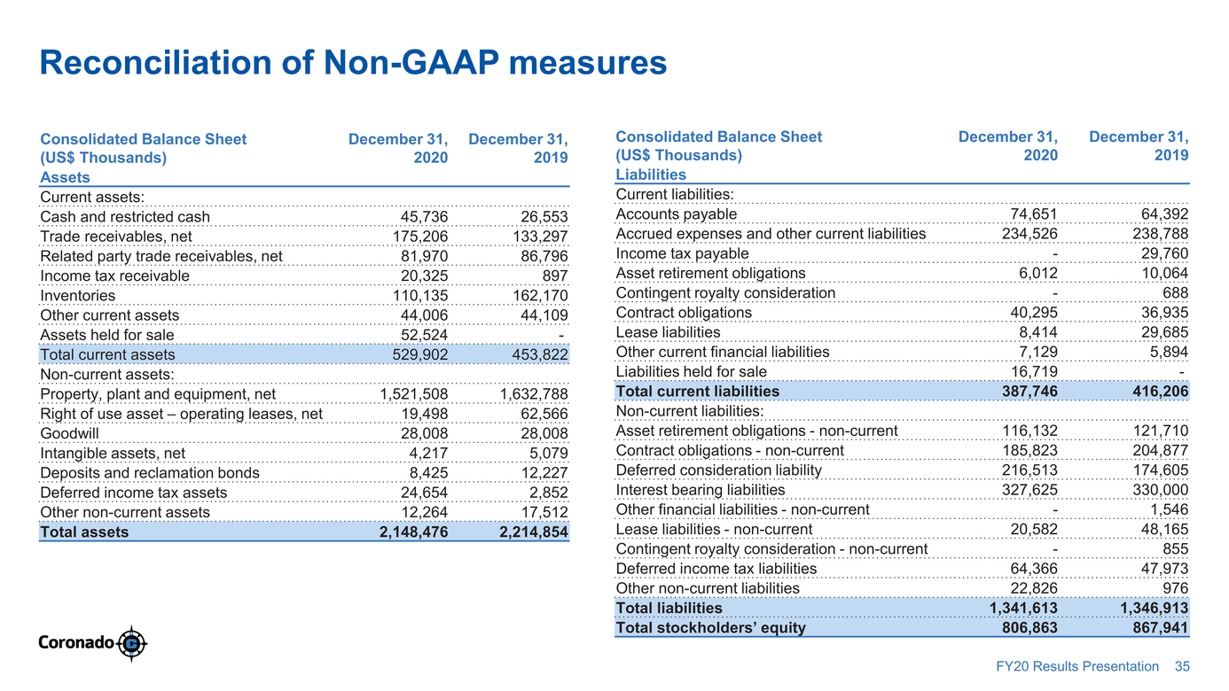The height and width of the screenshot is (691, 1229).
Task: Select accrued expenses 2019 value 238,788
Action: 1160,234
